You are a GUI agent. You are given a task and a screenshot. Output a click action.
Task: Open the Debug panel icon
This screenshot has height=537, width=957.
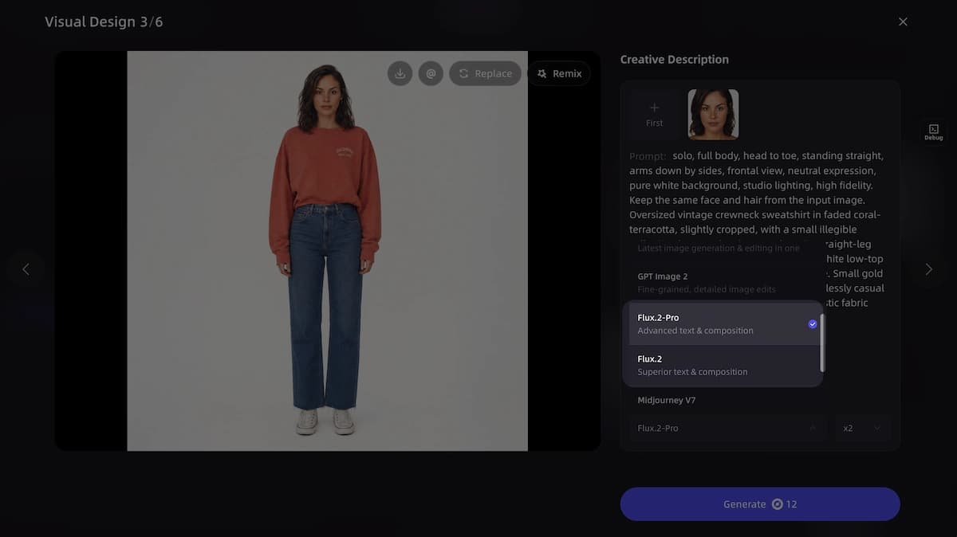pyautogui.click(x=934, y=132)
